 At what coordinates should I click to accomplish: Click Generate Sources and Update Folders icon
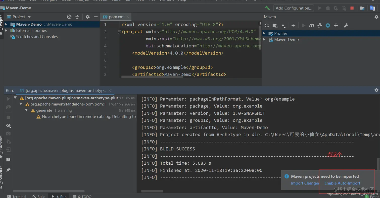coord(275,25)
